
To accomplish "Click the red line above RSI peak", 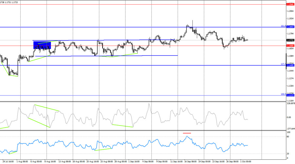I will click(x=187, y=133).
